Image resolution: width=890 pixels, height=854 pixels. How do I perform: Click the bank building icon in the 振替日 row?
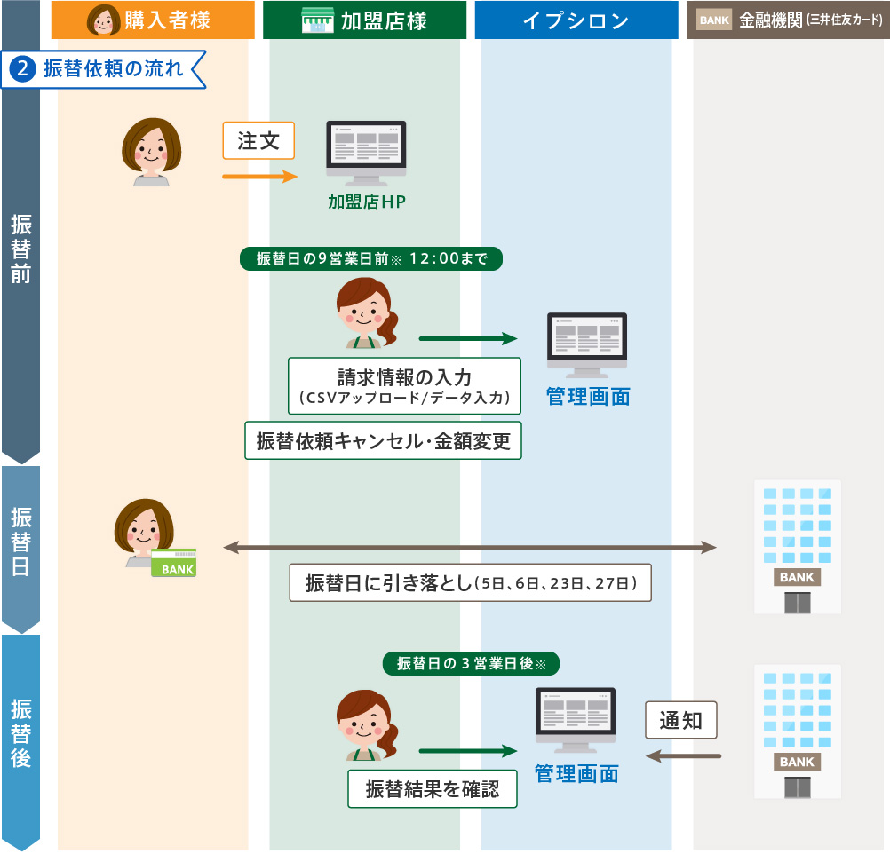coord(797,546)
